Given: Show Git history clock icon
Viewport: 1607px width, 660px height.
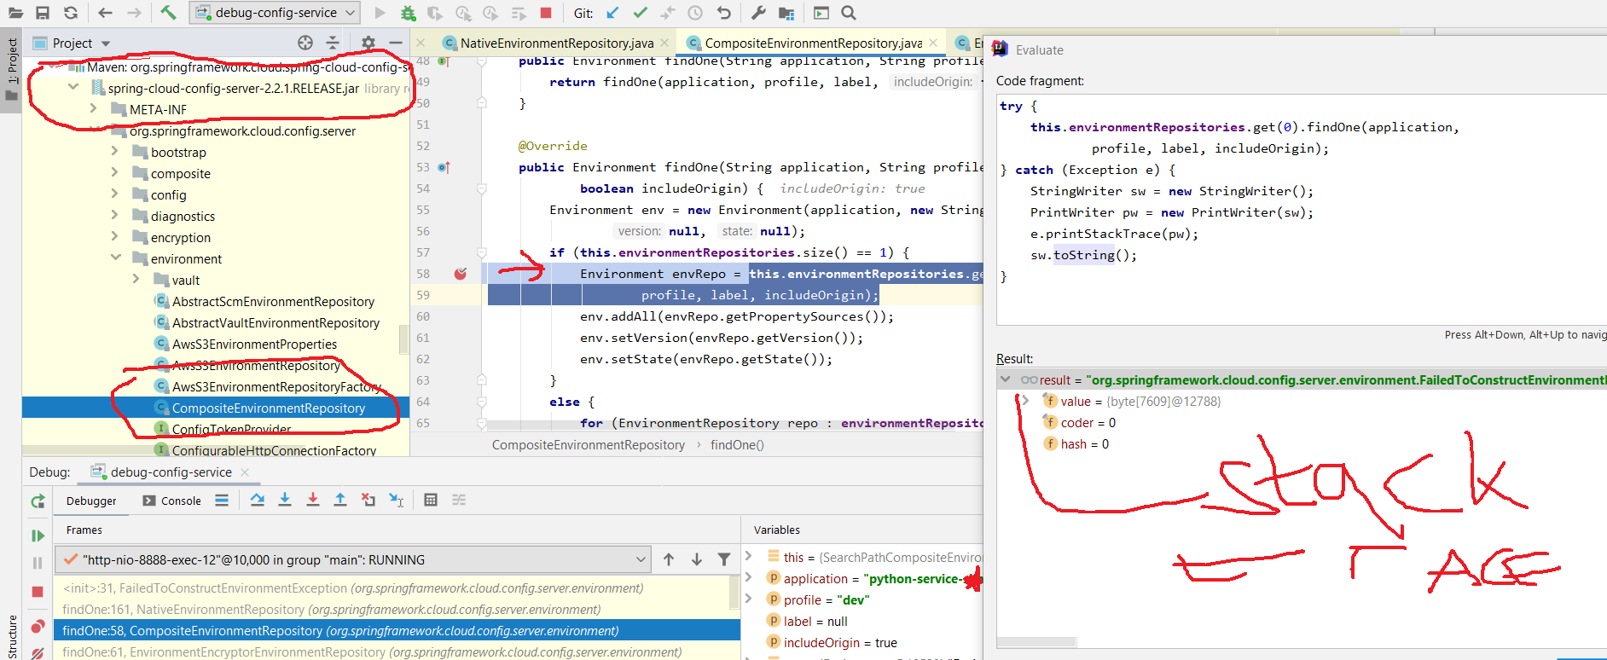Looking at the screenshot, I should tap(695, 13).
